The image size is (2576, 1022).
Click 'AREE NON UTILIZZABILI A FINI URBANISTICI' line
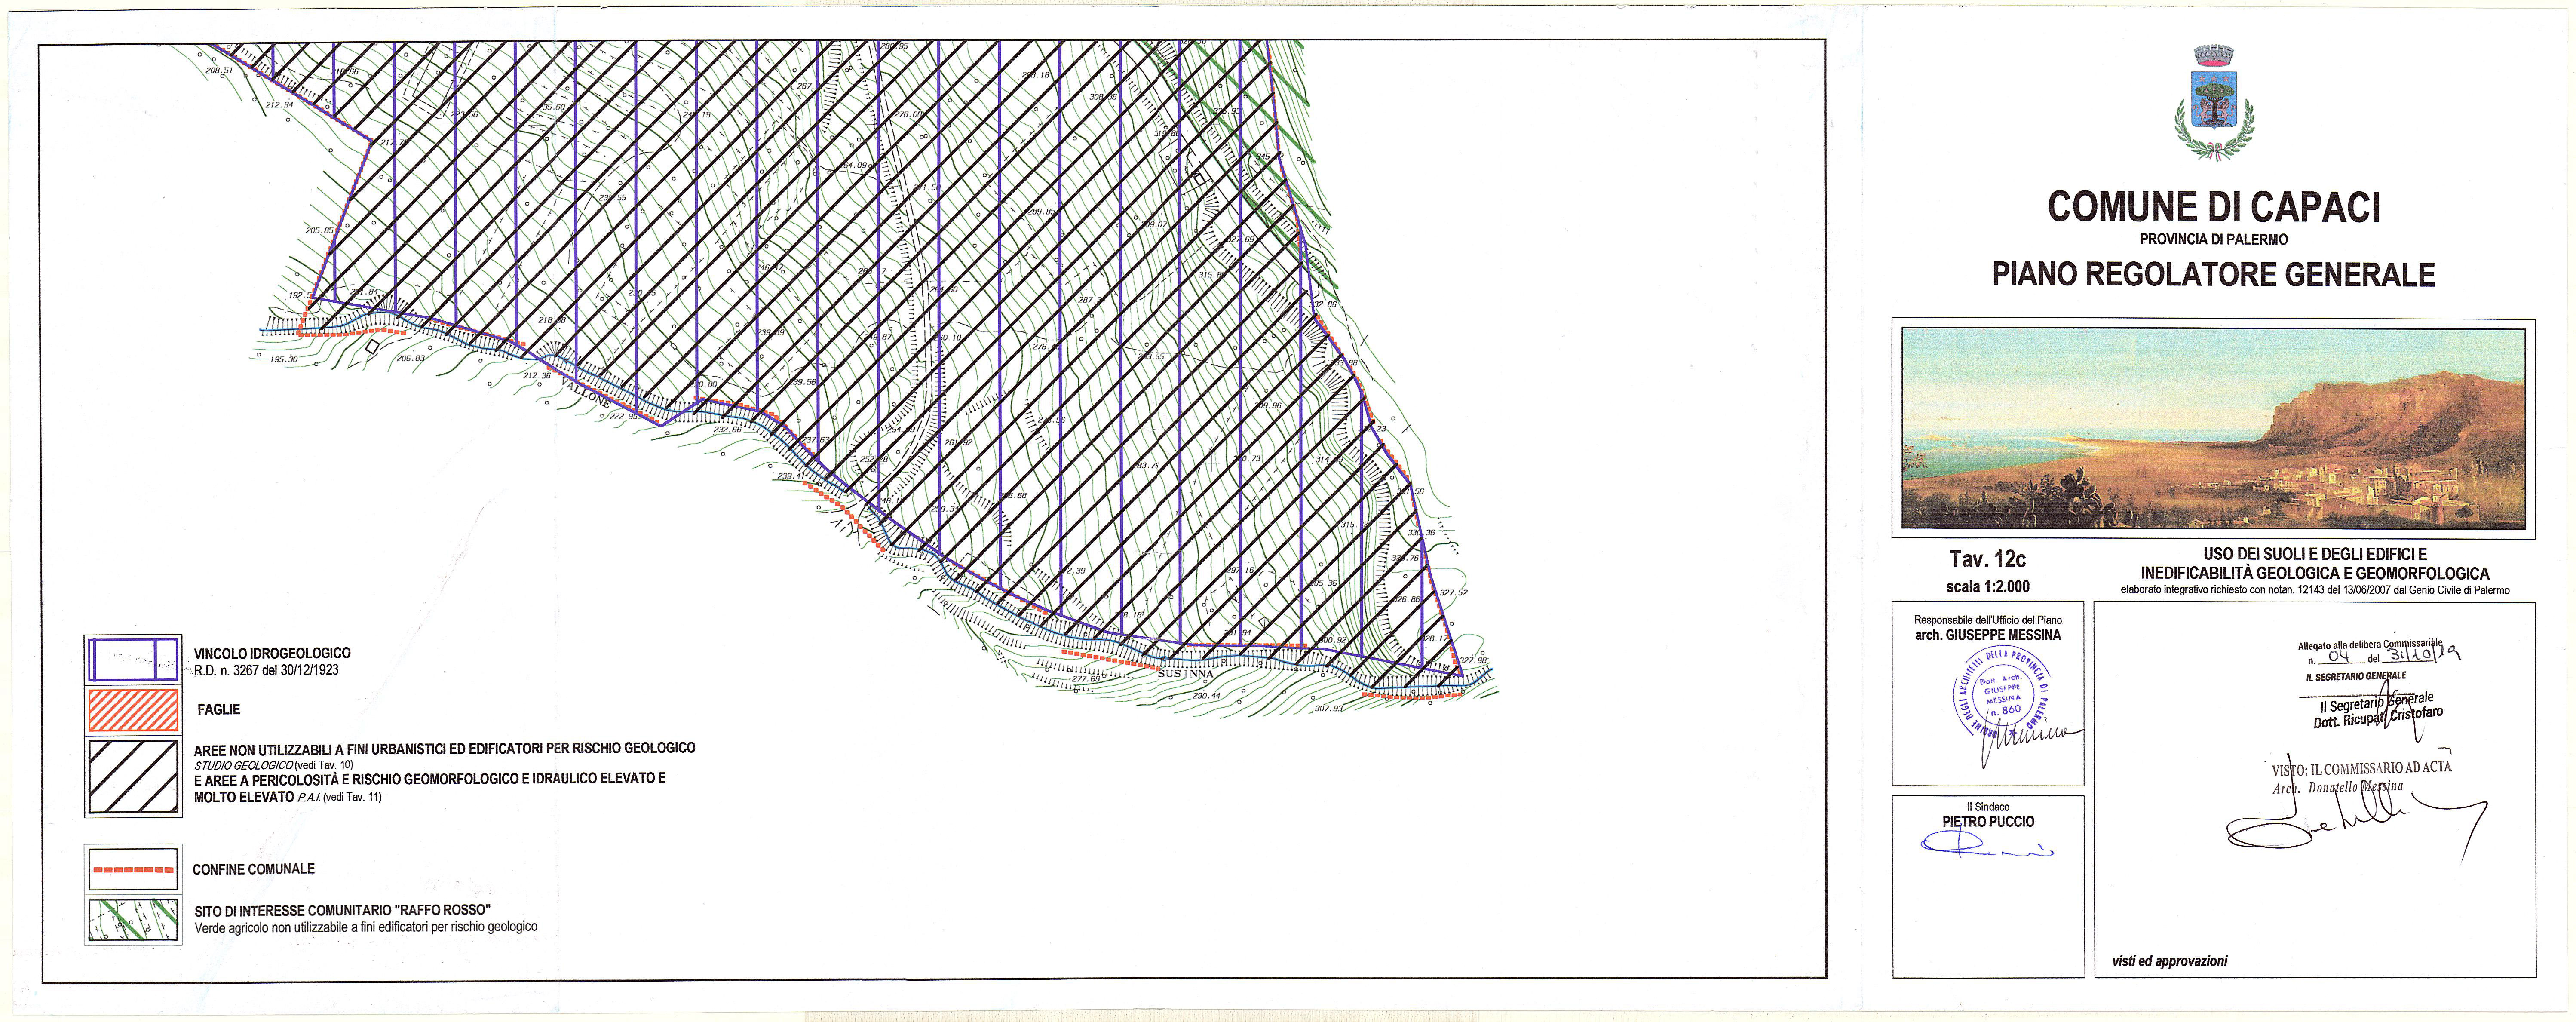(x=444, y=748)
